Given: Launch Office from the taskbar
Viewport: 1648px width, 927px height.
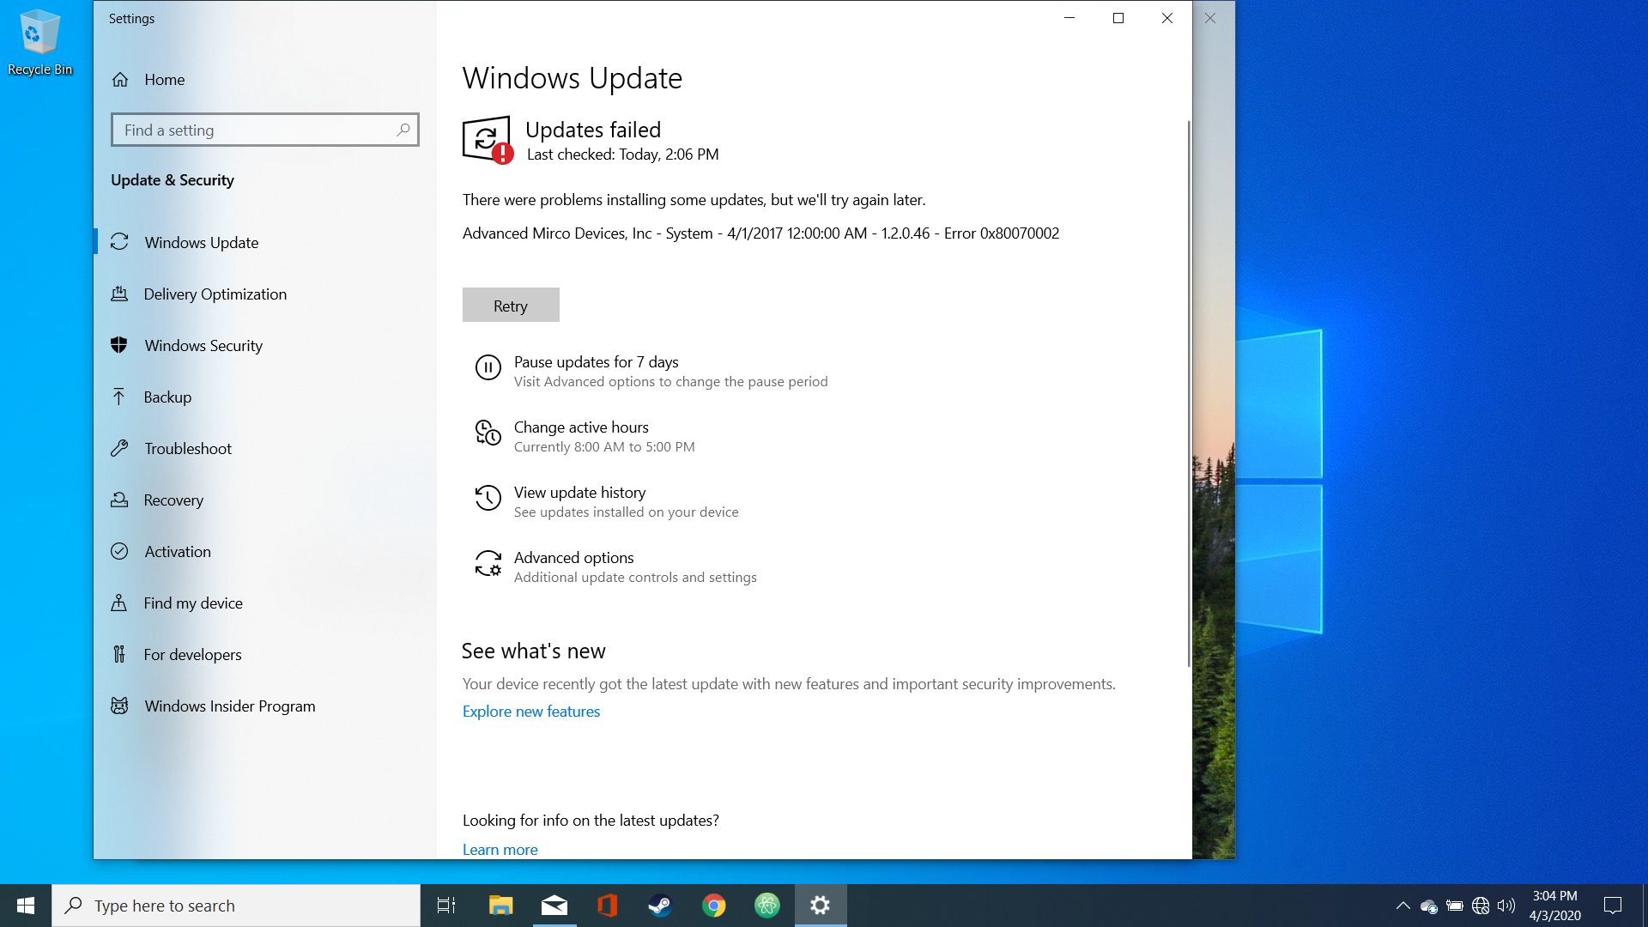Looking at the screenshot, I should pos(608,906).
